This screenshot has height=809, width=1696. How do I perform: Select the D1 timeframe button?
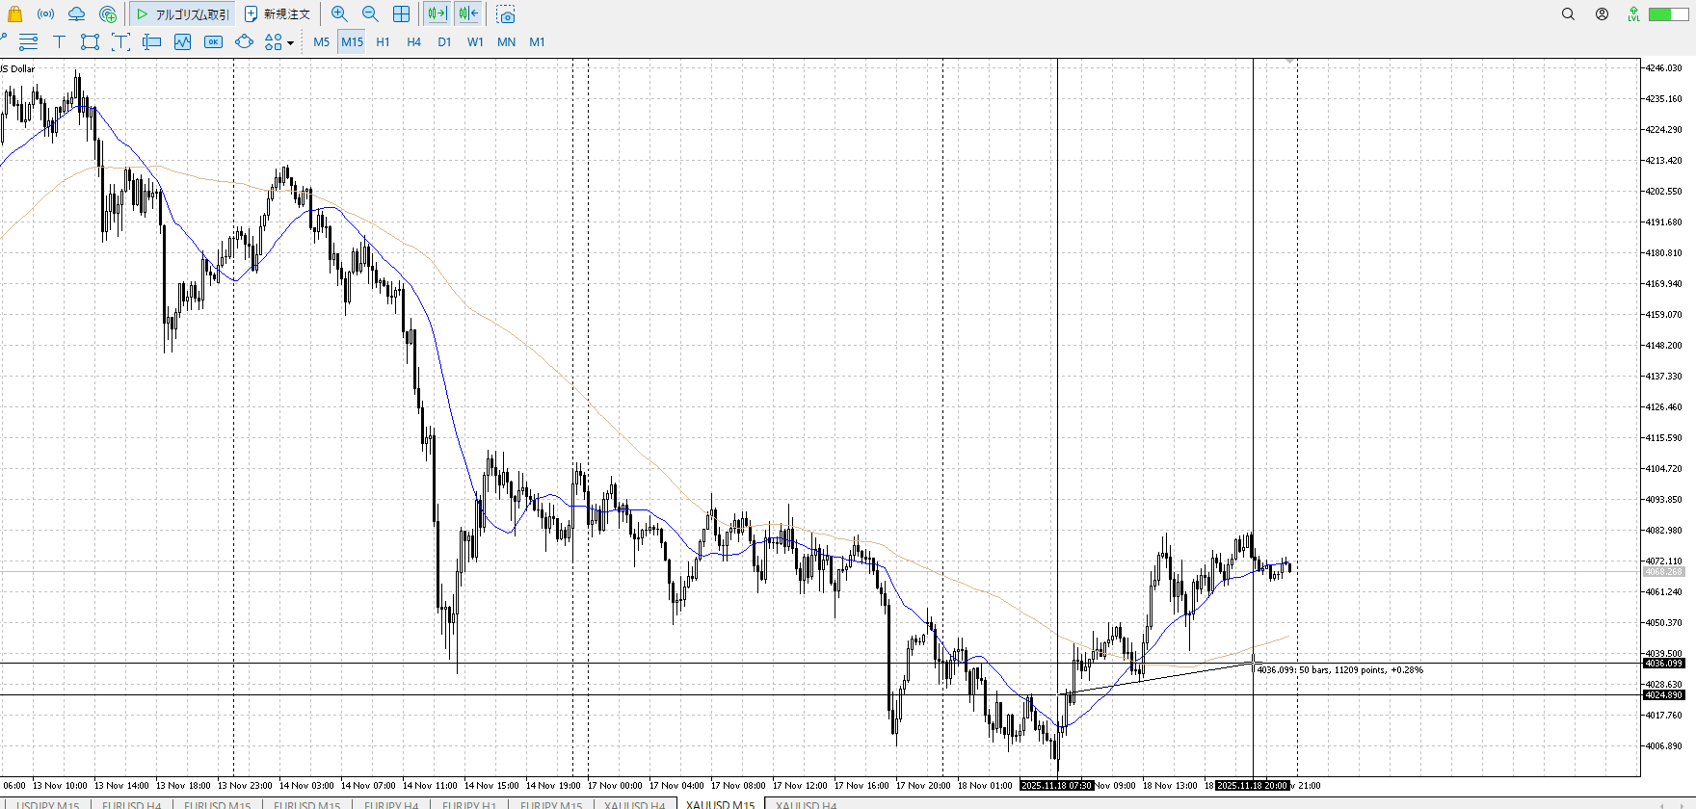(444, 41)
